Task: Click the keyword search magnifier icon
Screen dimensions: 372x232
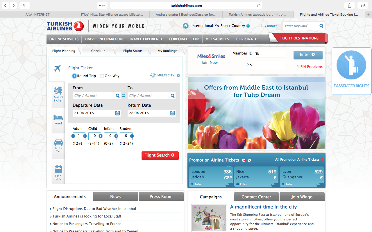Action: point(321,26)
